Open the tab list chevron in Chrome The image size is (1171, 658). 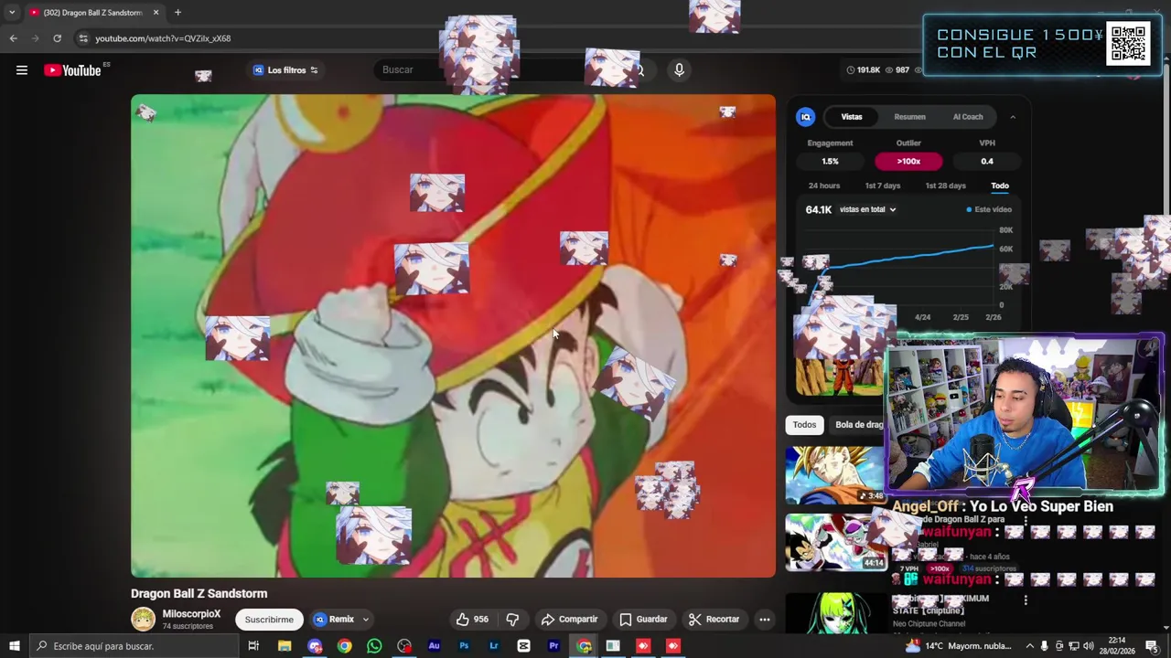pyautogui.click(x=12, y=12)
